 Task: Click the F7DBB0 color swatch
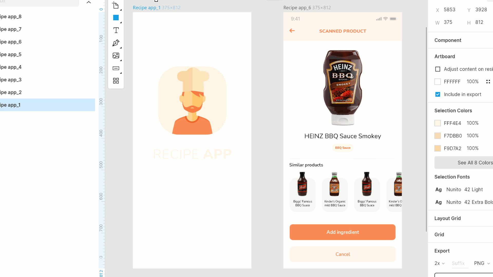coord(438,136)
